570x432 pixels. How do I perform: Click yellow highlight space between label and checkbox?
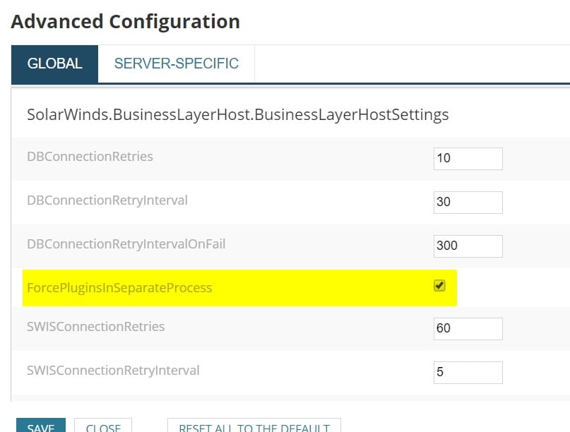pos(318,288)
